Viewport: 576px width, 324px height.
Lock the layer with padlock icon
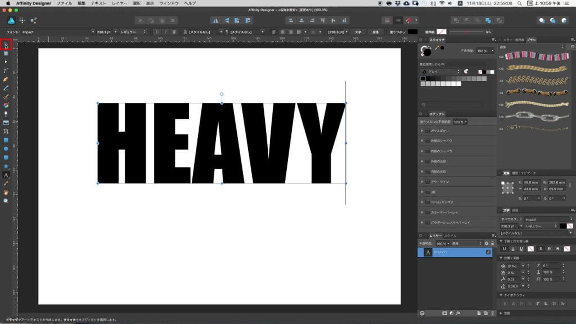coord(493,244)
